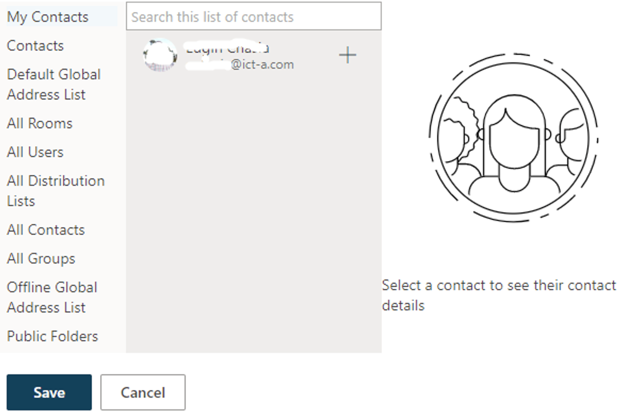This screenshot has height=415, width=625.
Task: Open the My Contacts list
Action: pos(48,17)
